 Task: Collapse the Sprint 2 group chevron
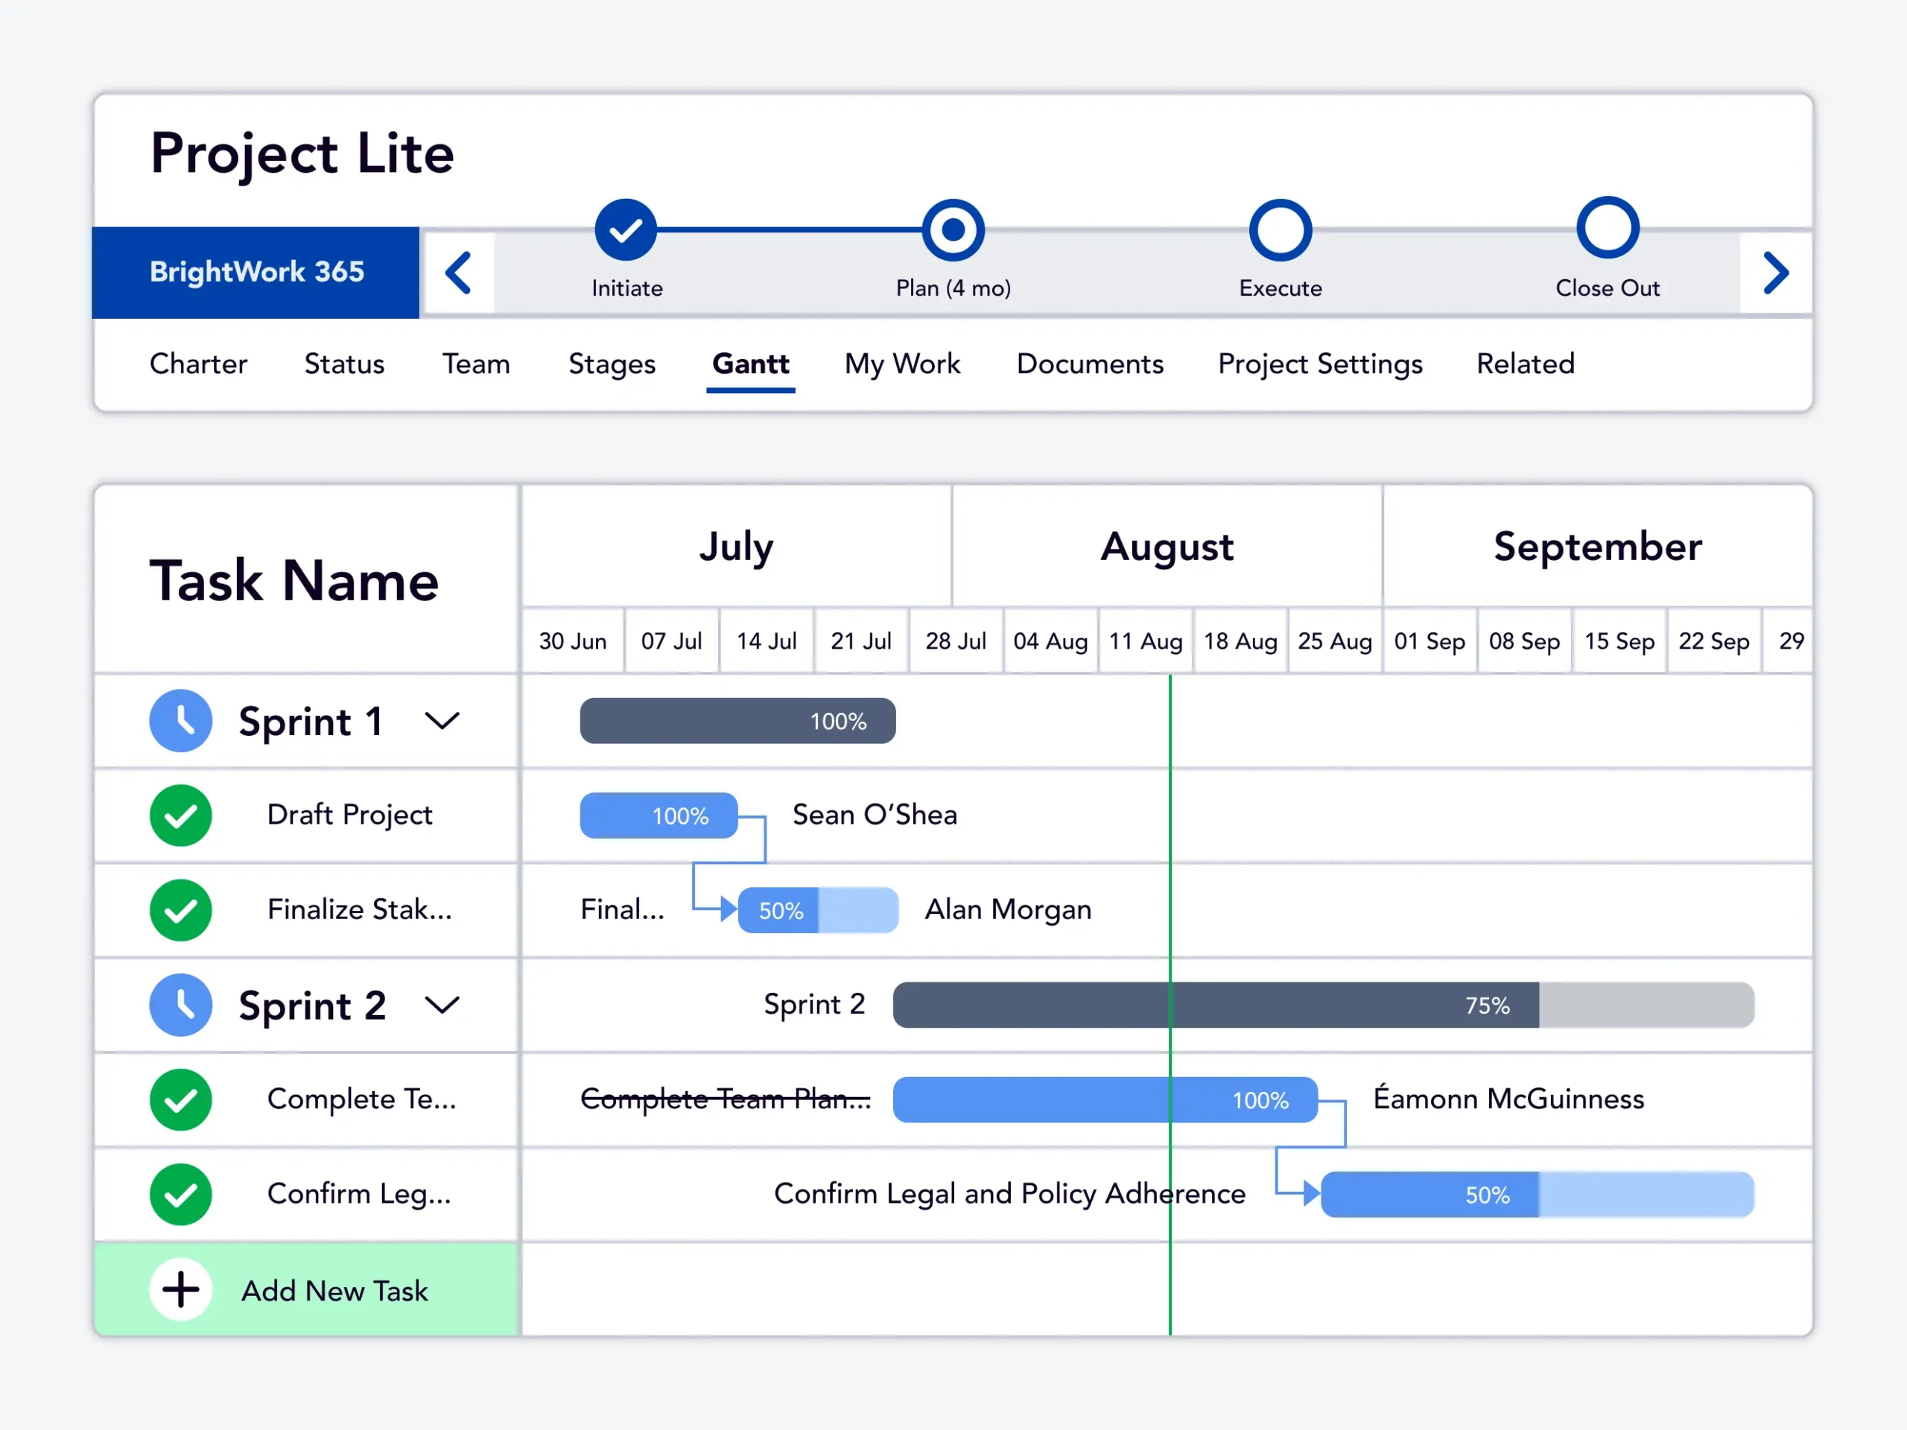(x=442, y=1005)
